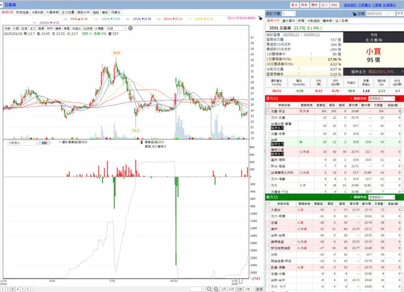Click help icon beside 1日籌碼集中 row
Image resolution: width=404 pixels, height=292 pixels.
coord(311,54)
